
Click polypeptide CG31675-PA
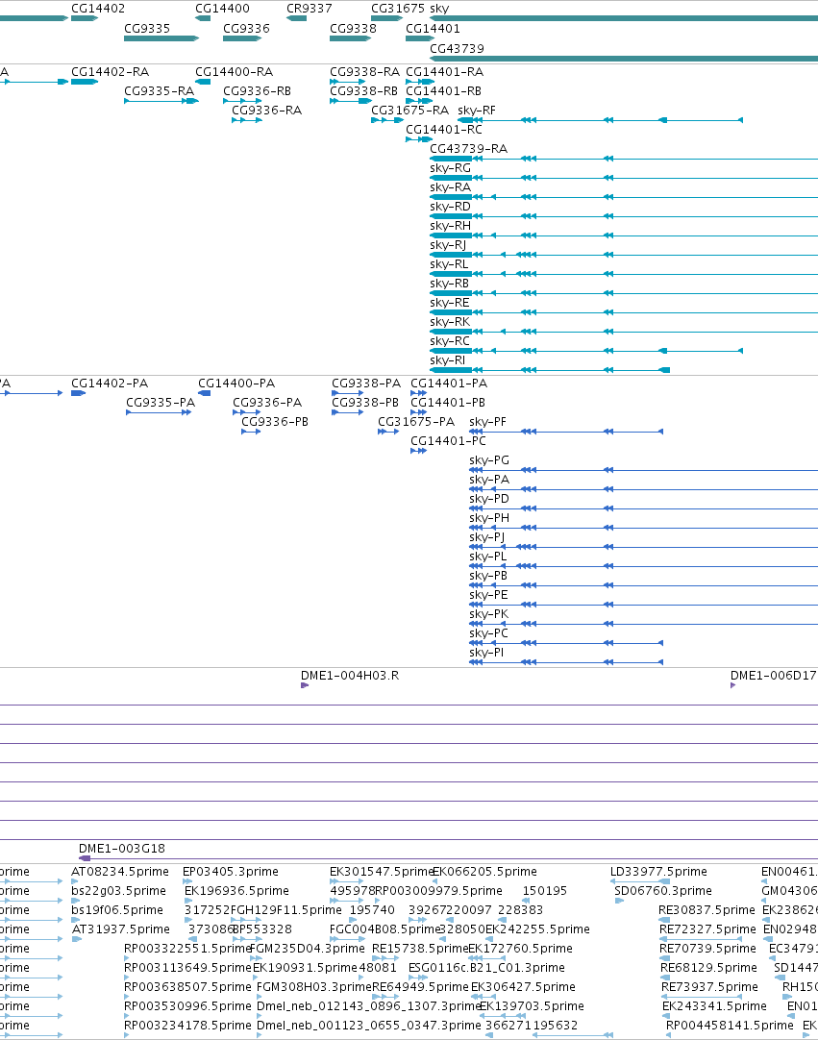[416, 422]
